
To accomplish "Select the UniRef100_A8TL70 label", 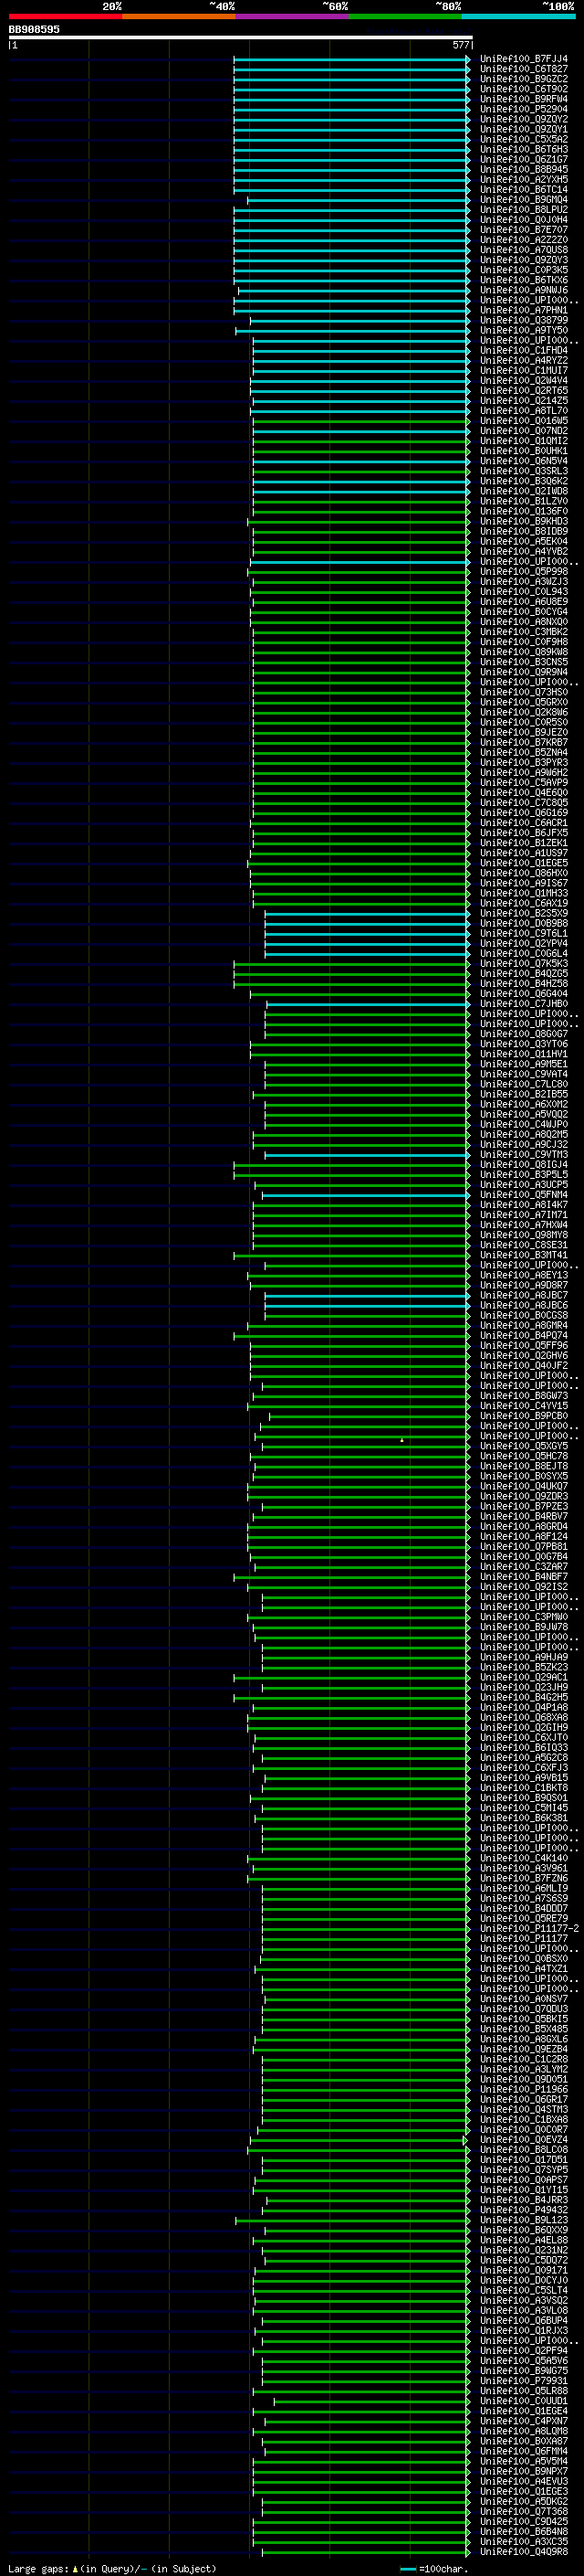I will (523, 411).
